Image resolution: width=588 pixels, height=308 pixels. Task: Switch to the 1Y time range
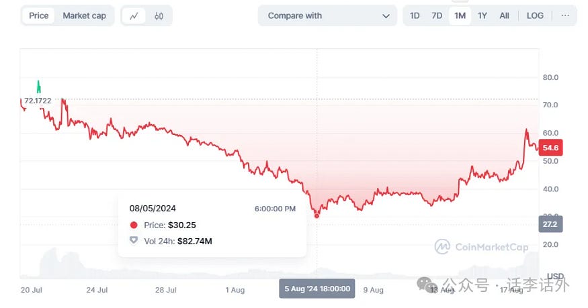[482, 15]
